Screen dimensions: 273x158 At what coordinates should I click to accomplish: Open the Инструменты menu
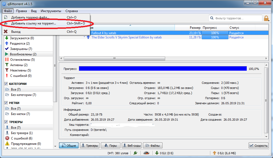pos(51,11)
